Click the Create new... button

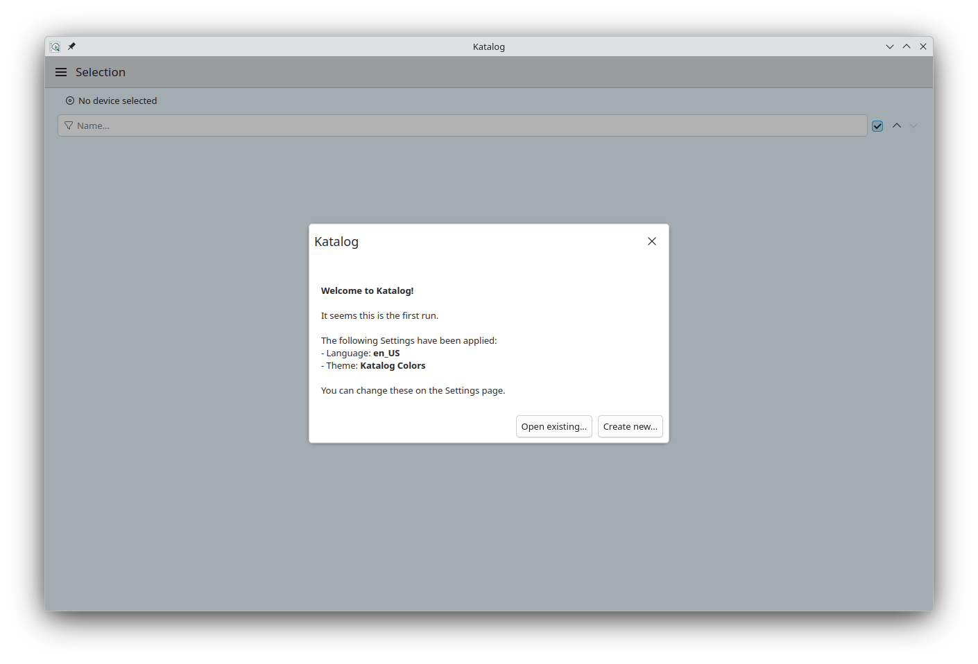[x=630, y=426]
